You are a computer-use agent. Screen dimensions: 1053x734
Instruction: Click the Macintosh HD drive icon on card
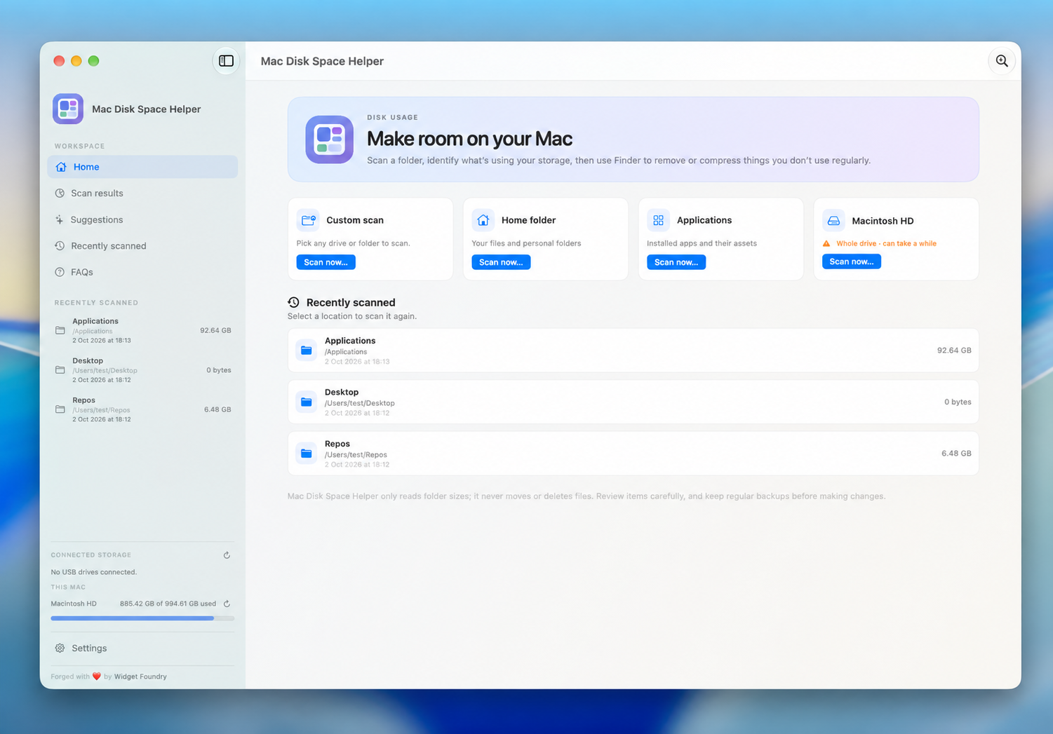(833, 221)
